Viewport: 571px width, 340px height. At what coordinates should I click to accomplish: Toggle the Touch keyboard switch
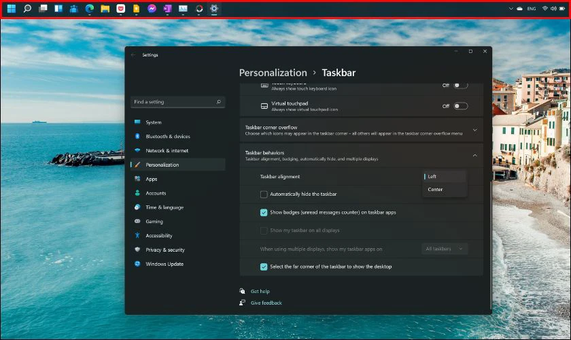coord(460,85)
